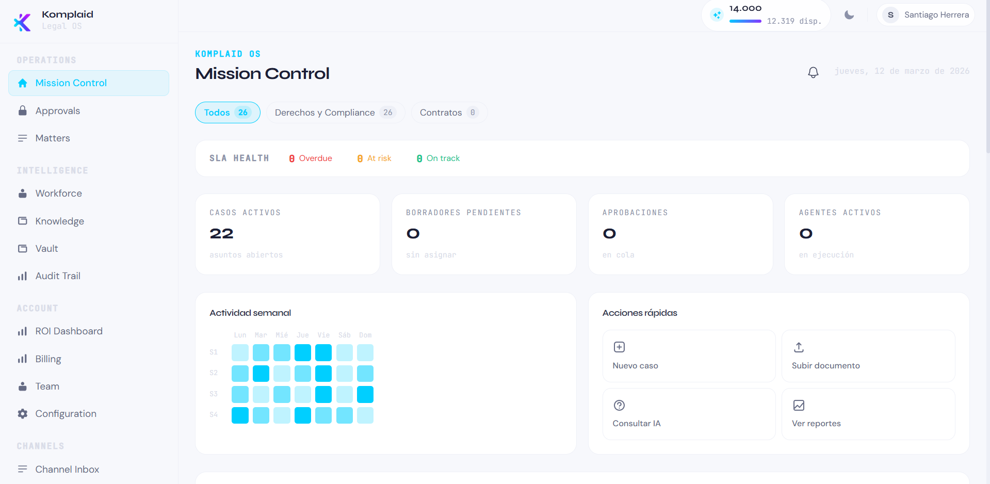
Task: Open Audit Trail
Action: click(x=89, y=276)
